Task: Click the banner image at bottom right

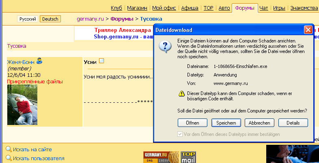Action: 293,154
